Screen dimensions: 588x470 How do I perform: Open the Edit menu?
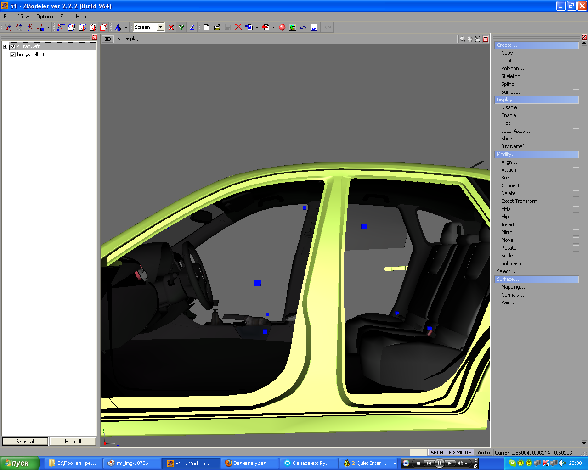[x=64, y=17]
